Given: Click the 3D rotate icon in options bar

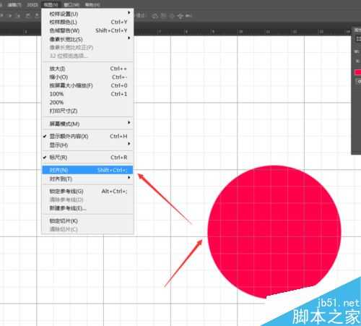Looking at the screenshot, I should point(155,16).
